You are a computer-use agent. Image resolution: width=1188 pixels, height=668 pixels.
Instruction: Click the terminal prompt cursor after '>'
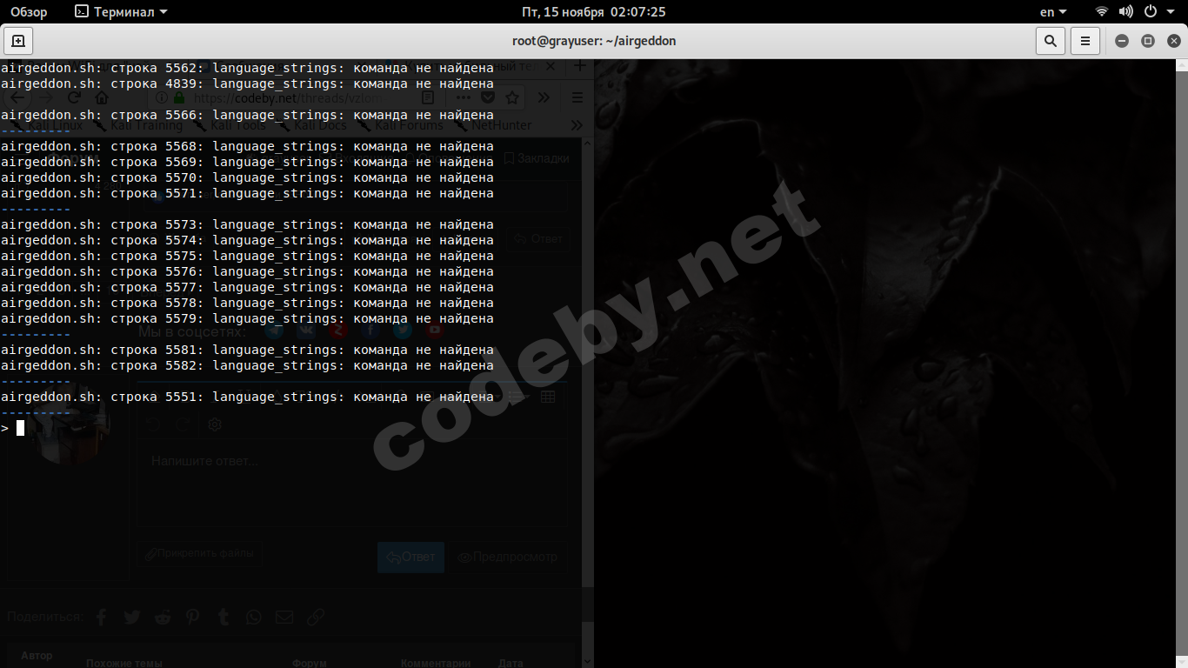pyautogui.click(x=20, y=428)
